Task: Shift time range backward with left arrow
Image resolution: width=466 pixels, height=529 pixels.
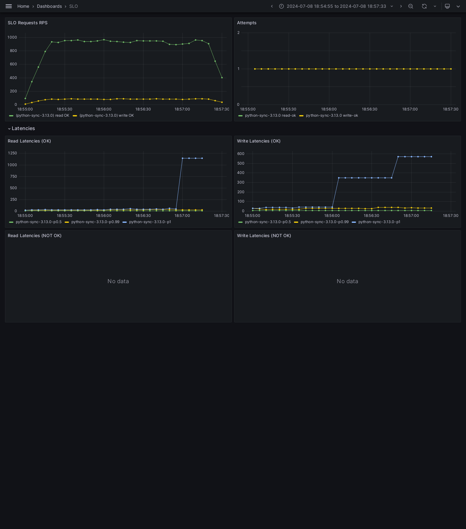Action: [x=272, y=6]
